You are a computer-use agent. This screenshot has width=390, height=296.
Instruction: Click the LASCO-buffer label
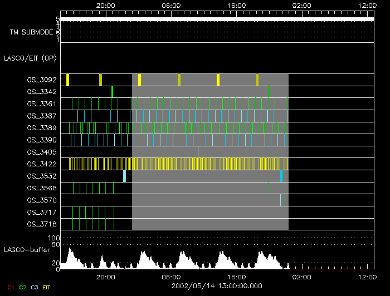coord(27,250)
